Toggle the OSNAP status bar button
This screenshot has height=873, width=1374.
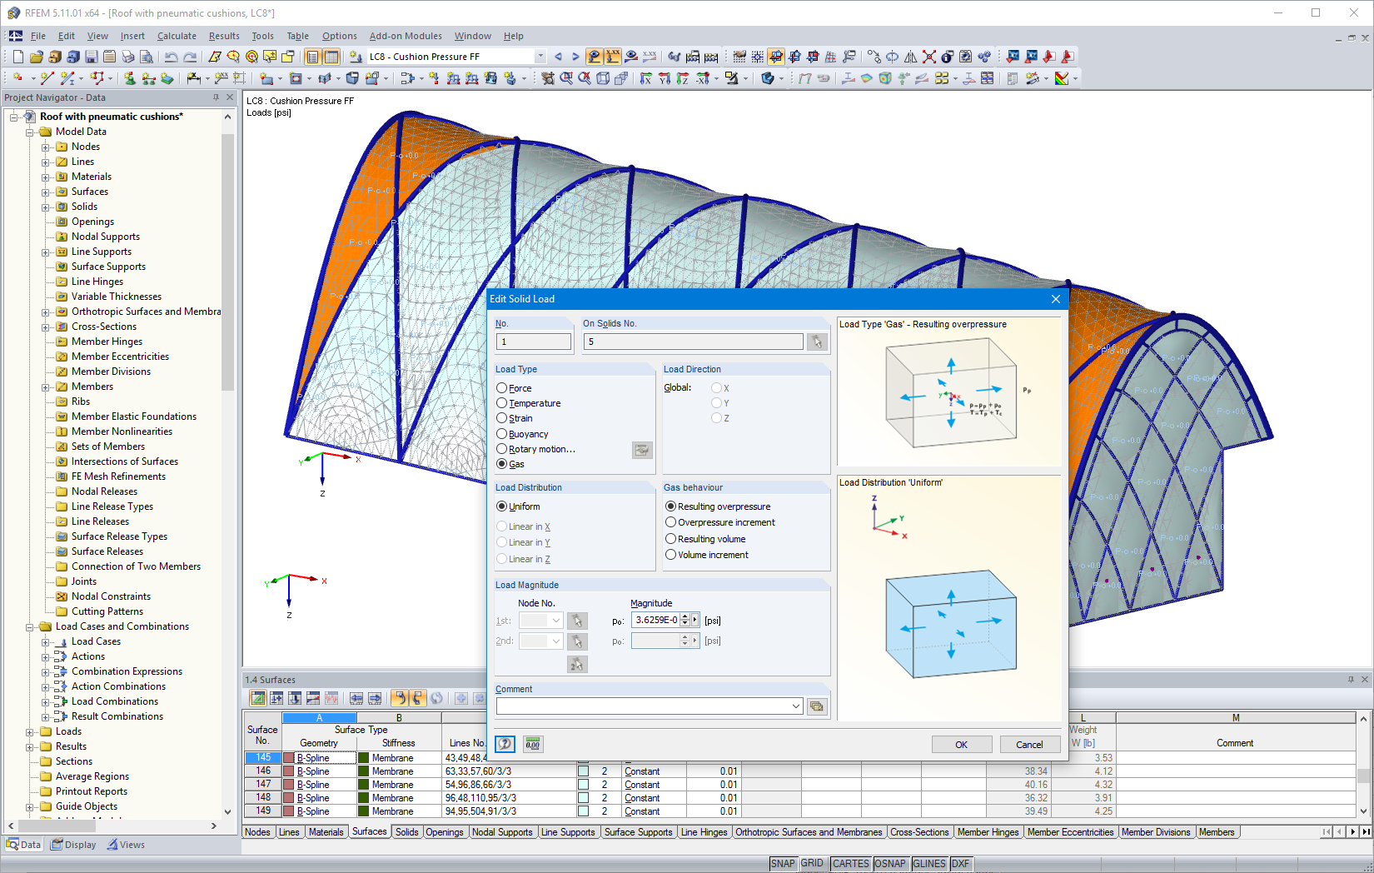pyautogui.click(x=890, y=864)
